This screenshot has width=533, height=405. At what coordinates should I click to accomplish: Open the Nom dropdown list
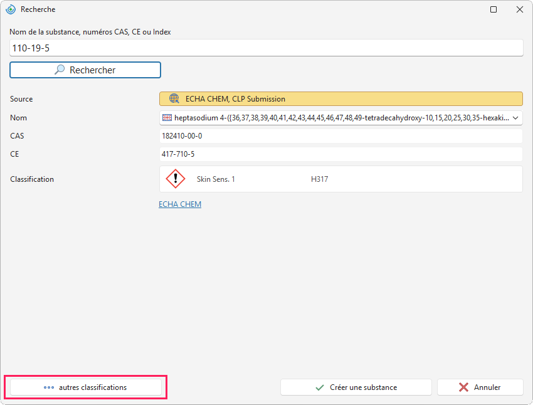coord(515,118)
